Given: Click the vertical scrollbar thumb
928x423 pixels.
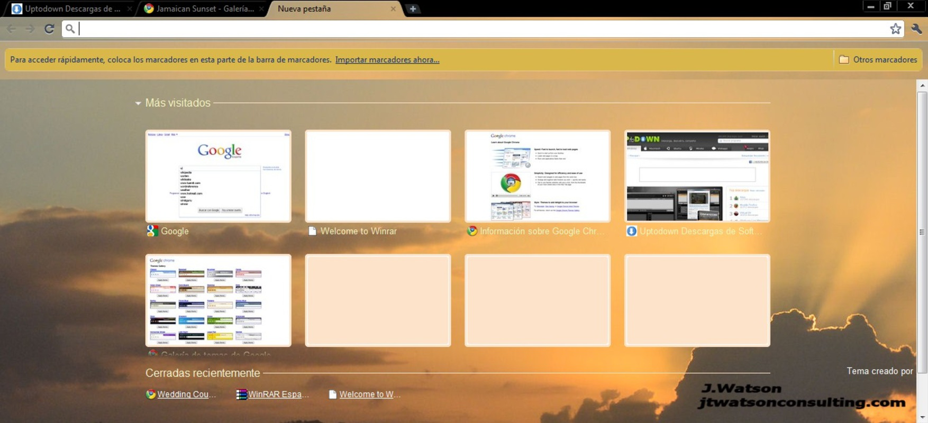Looking at the screenshot, I should [x=922, y=232].
